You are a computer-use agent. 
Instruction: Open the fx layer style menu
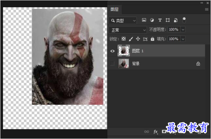click(156, 132)
